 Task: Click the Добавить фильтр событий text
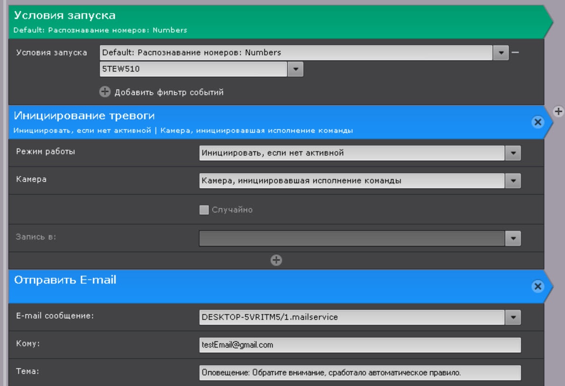coord(169,92)
